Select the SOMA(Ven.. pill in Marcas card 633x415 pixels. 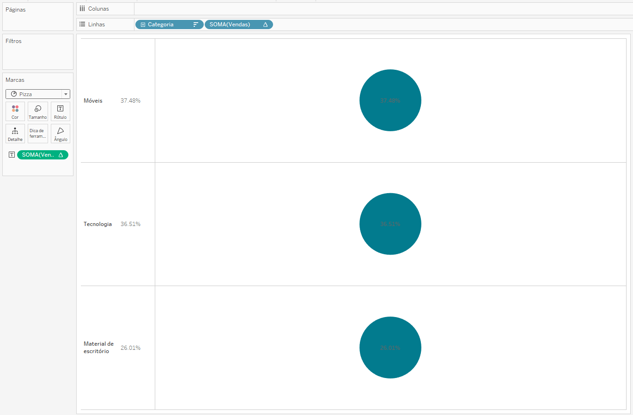click(x=39, y=155)
